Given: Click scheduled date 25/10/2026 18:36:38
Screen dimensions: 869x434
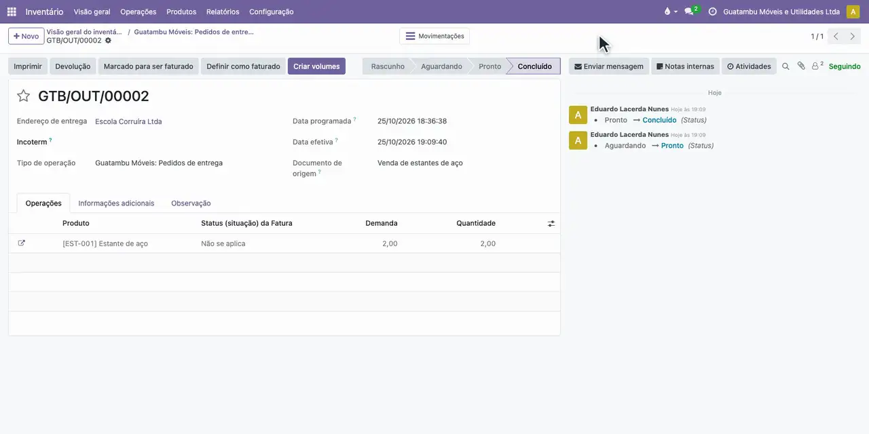Looking at the screenshot, I should [x=412, y=121].
